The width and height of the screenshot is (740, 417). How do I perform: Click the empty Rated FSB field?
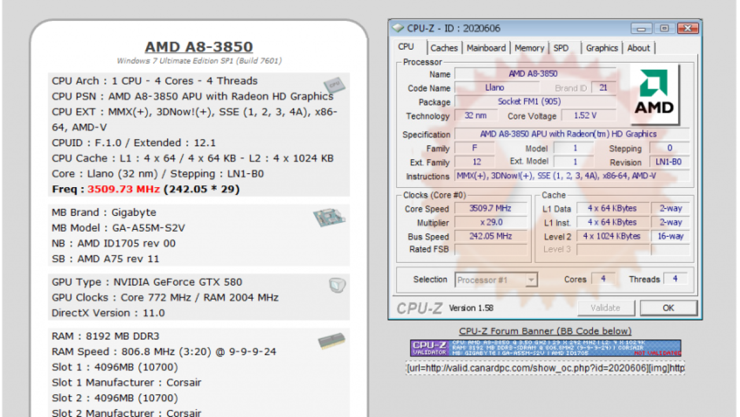490,250
